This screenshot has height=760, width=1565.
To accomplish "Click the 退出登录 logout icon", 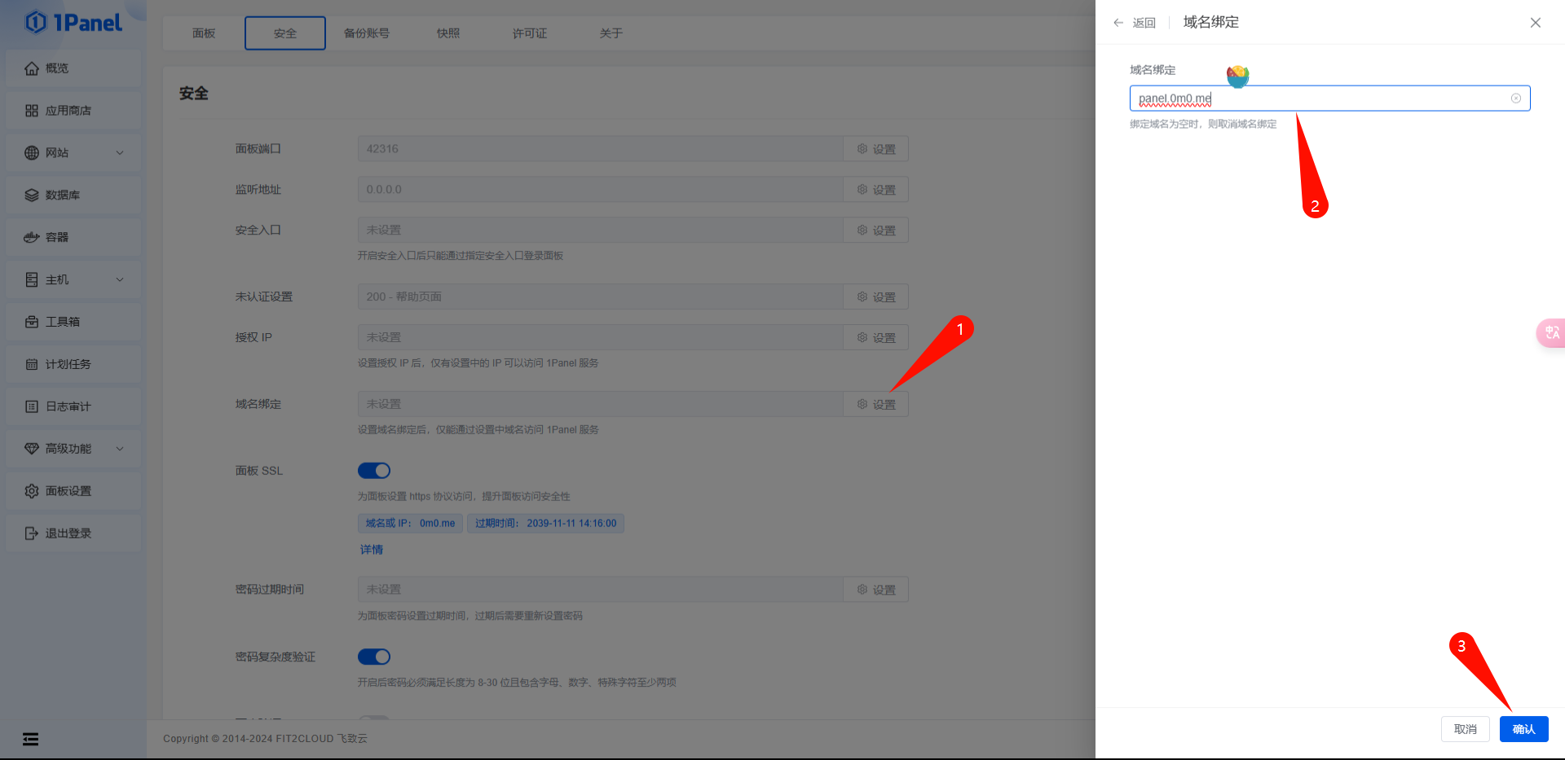I will click(x=32, y=534).
